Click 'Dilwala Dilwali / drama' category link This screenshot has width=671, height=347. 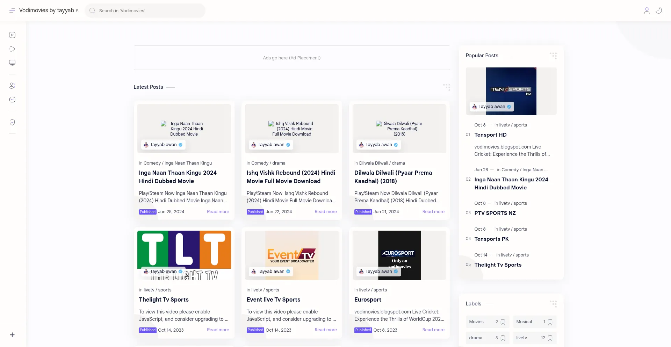tap(382, 163)
